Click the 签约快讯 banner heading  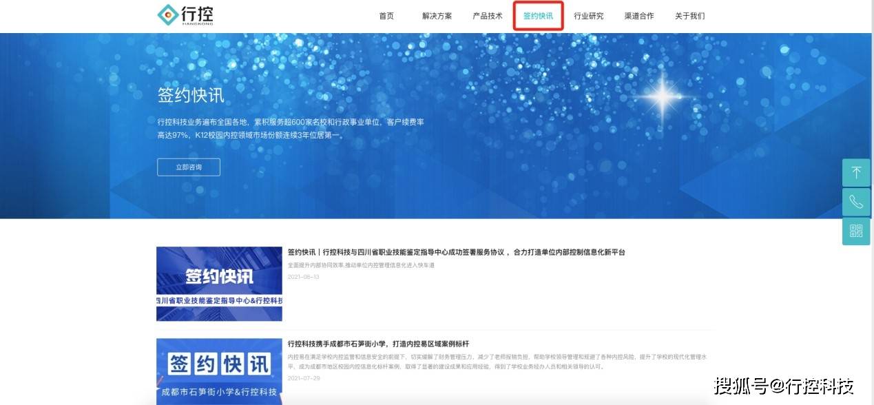click(191, 95)
